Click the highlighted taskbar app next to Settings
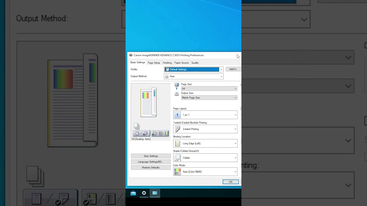 coord(155,193)
